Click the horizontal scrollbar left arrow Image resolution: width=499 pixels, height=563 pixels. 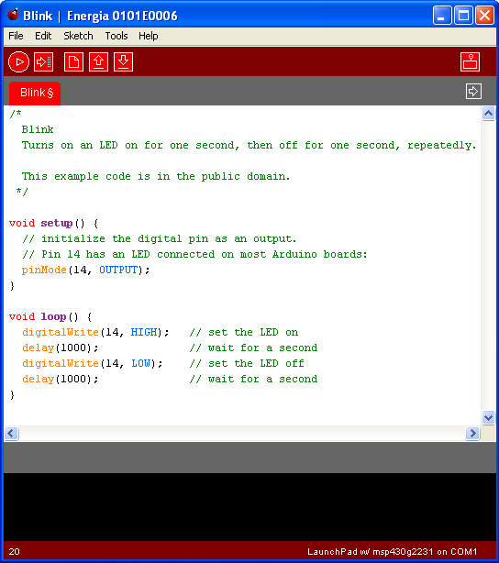[x=11, y=434]
